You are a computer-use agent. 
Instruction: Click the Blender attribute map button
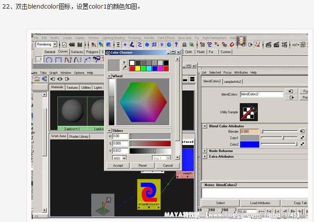tap(303, 131)
